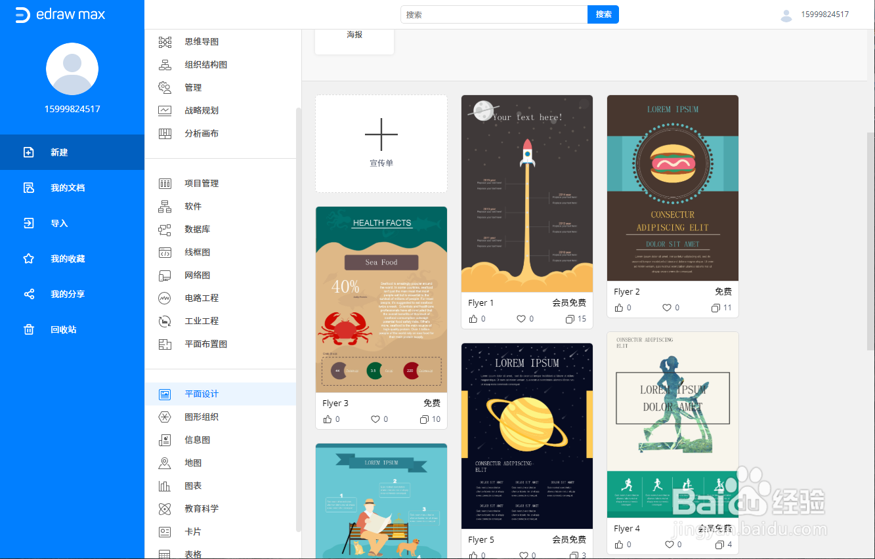Click the 电路工程 category icon

(x=165, y=298)
